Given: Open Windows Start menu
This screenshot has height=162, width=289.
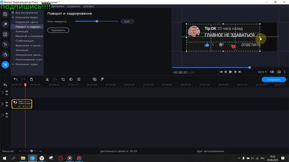Looking at the screenshot, I should 5,158.
